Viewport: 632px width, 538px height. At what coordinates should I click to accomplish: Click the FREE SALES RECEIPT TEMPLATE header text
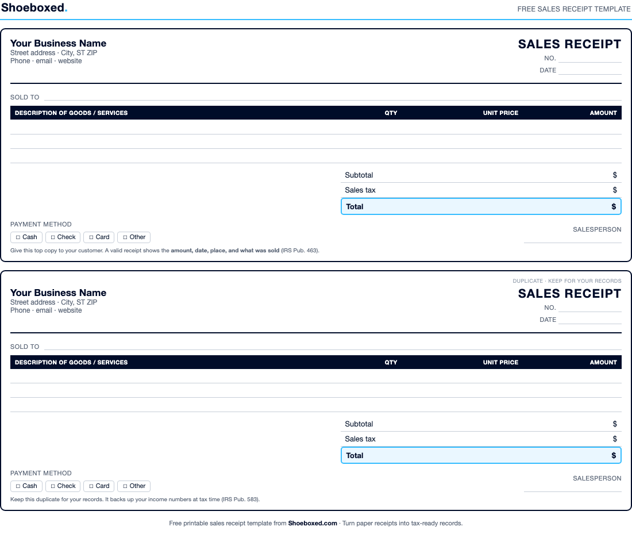point(573,9)
